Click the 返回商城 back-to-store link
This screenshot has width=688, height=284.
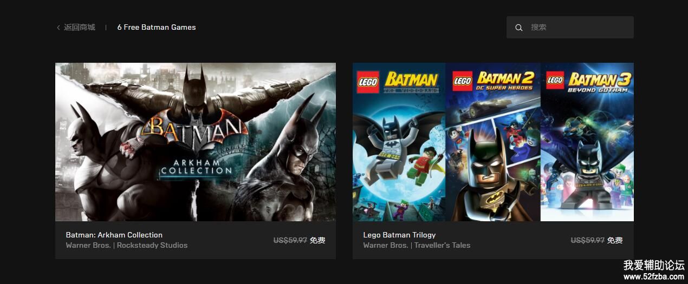point(79,27)
